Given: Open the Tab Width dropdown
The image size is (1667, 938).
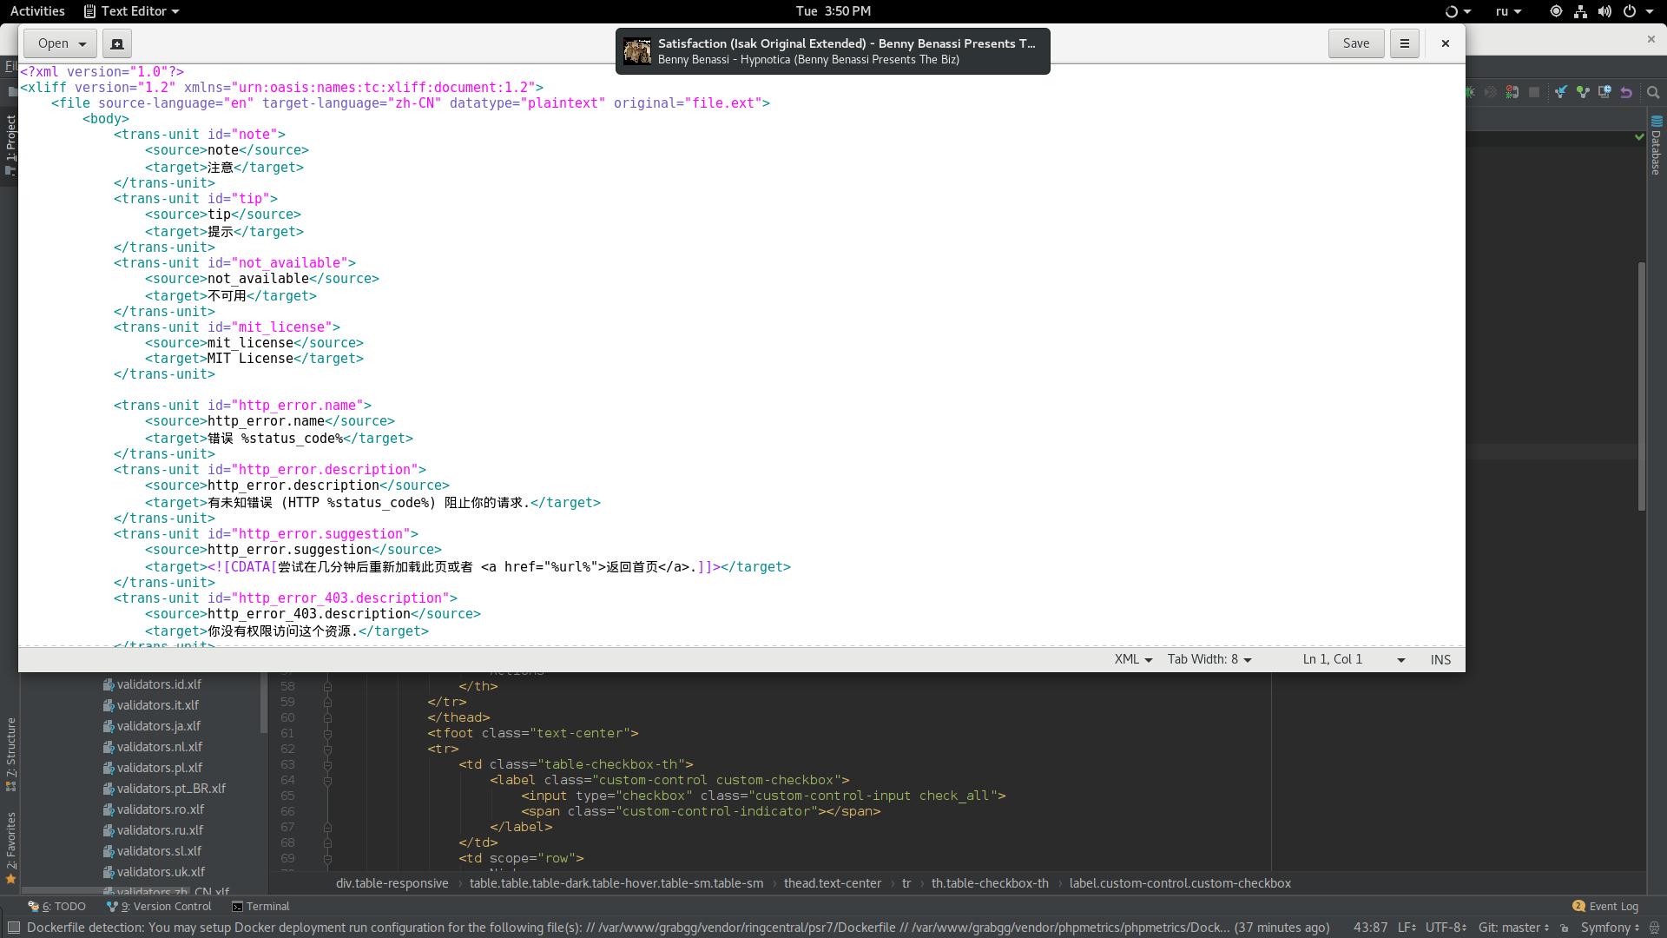Looking at the screenshot, I should coord(1209,659).
